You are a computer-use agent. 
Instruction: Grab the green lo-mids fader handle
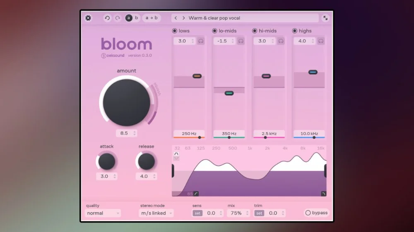pyautogui.click(x=229, y=93)
